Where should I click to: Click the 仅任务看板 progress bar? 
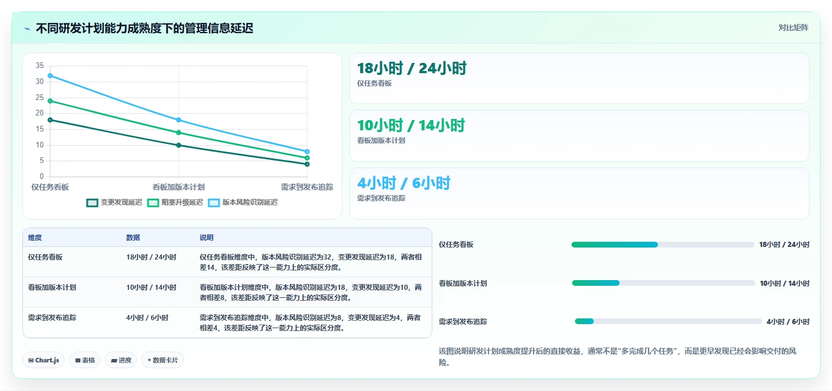coord(663,245)
